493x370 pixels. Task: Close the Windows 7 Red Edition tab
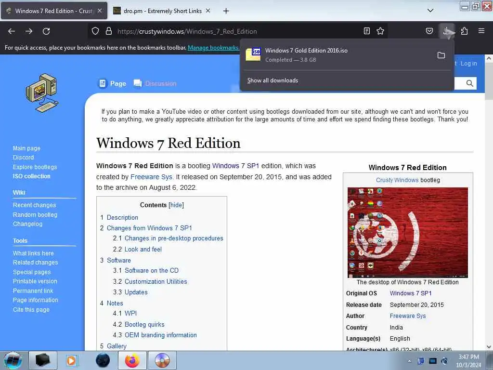[100, 11]
